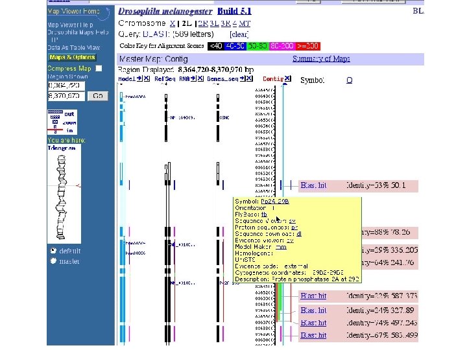The image size is (467, 350).
Task: Click the outermost zoom out level bar
Action: tap(55, 112)
